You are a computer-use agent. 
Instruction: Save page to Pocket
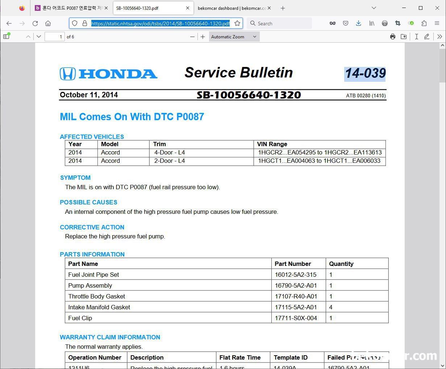click(x=345, y=23)
